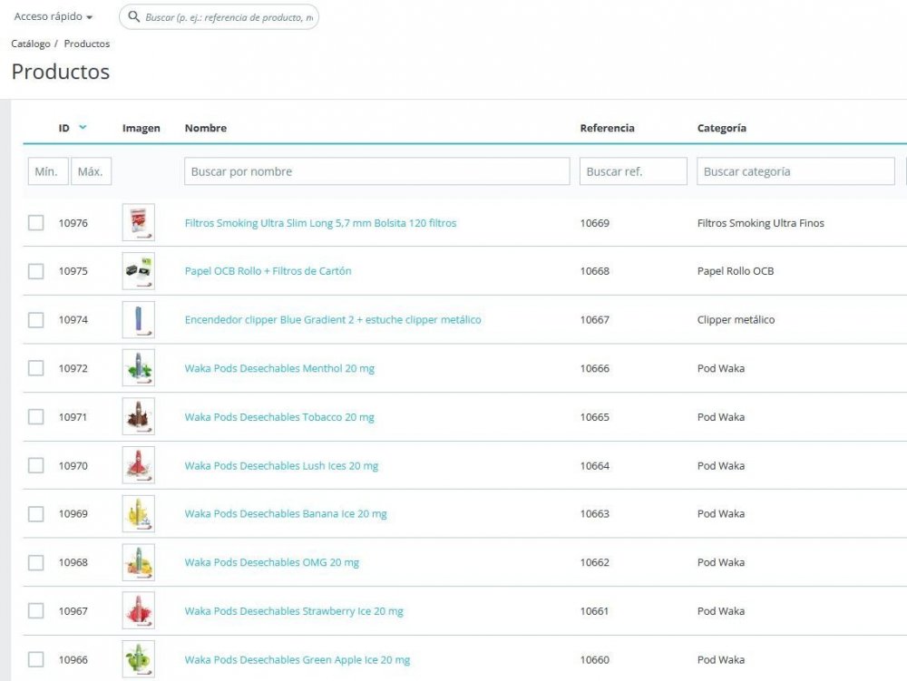The image size is (907, 681).
Task: Open Papel OCB Rollo product thumbnail
Action: pyautogui.click(x=138, y=271)
